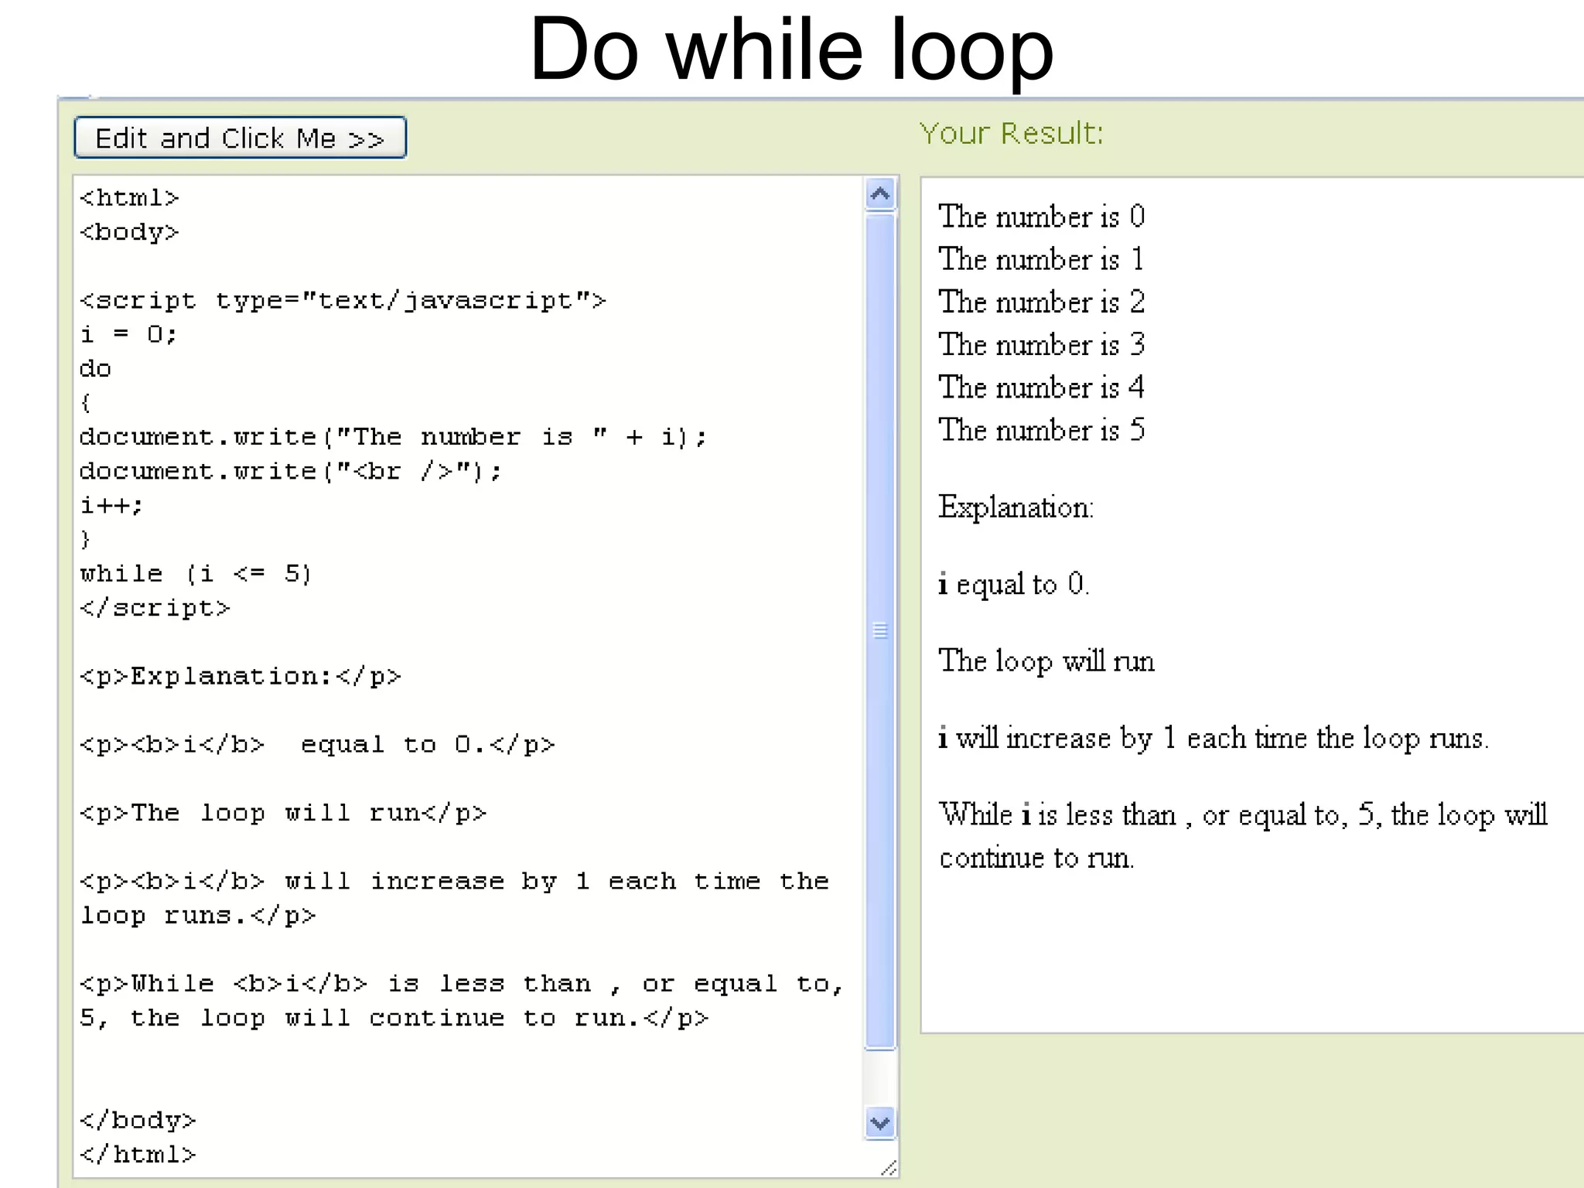Click result line 'The number is 3'
Screen dimensions: 1584x1188
[x=1042, y=345]
